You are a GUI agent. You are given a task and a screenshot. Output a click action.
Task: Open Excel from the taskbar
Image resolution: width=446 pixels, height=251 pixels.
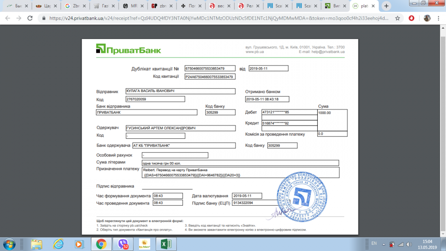pos(166,244)
